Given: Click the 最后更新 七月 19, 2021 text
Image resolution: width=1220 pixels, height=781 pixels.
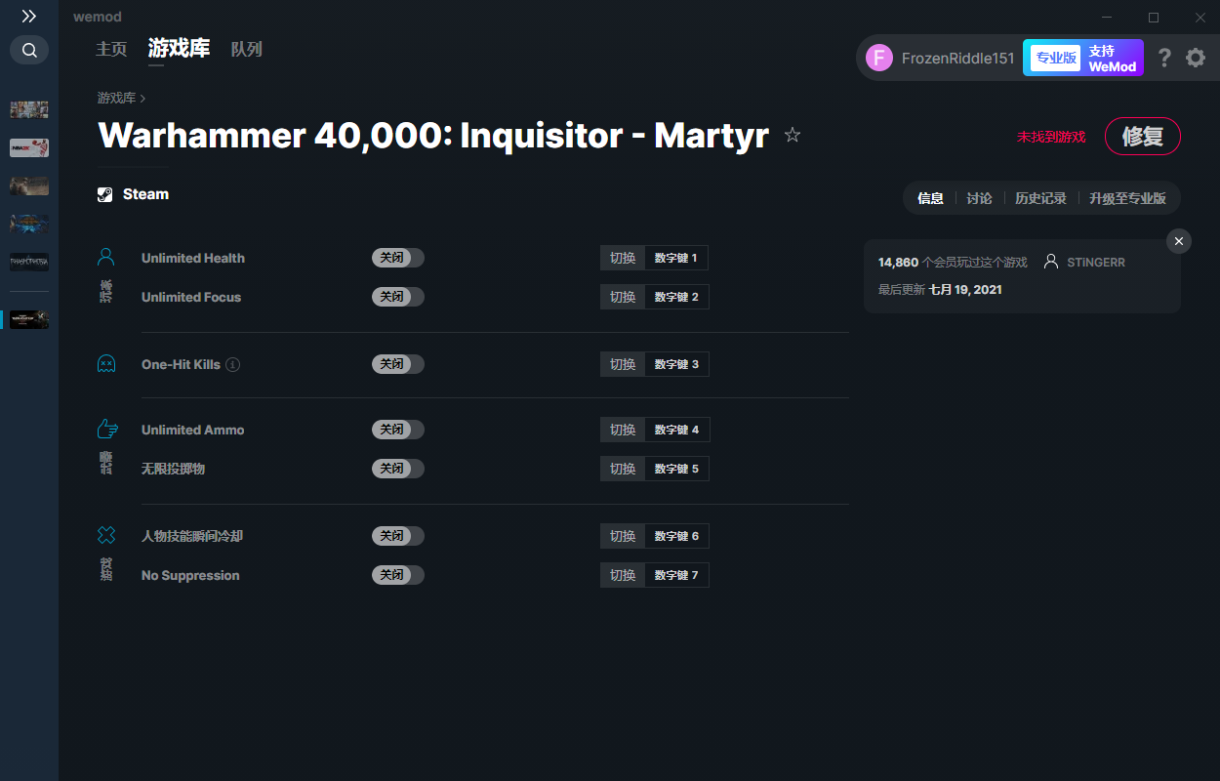Looking at the screenshot, I should [940, 289].
